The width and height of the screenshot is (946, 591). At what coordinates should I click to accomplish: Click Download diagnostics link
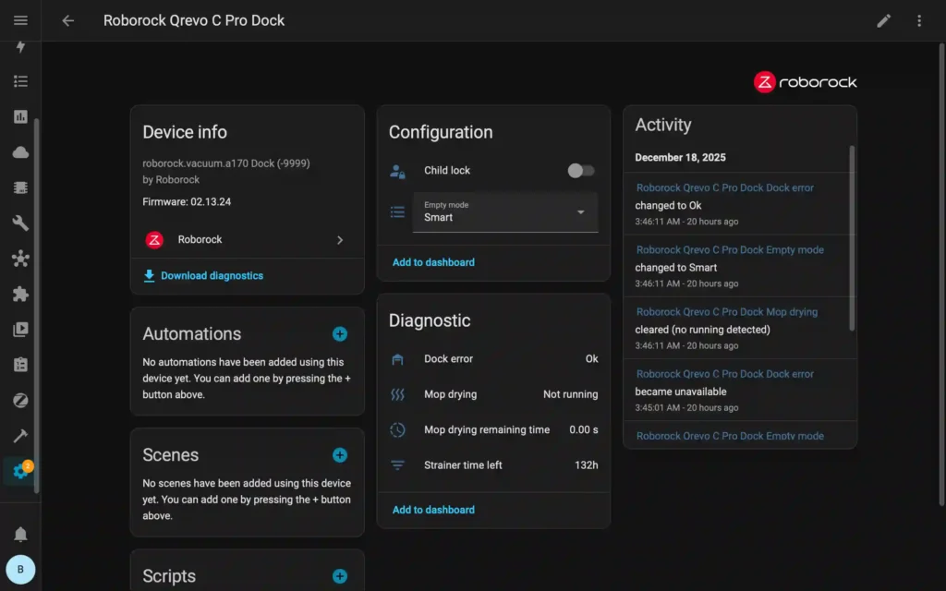[x=212, y=276]
